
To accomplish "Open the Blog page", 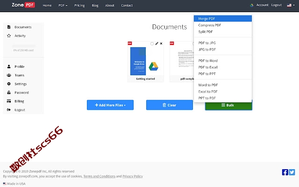I will pos(95,5).
